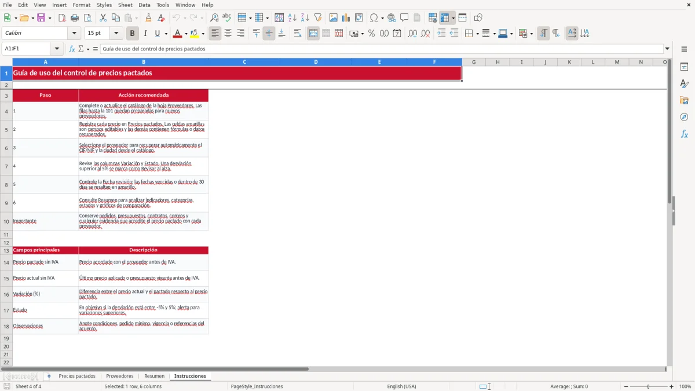Adjust the zoom slider handle
The height and width of the screenshot is (391, 695).
click(x=649, y=386)
